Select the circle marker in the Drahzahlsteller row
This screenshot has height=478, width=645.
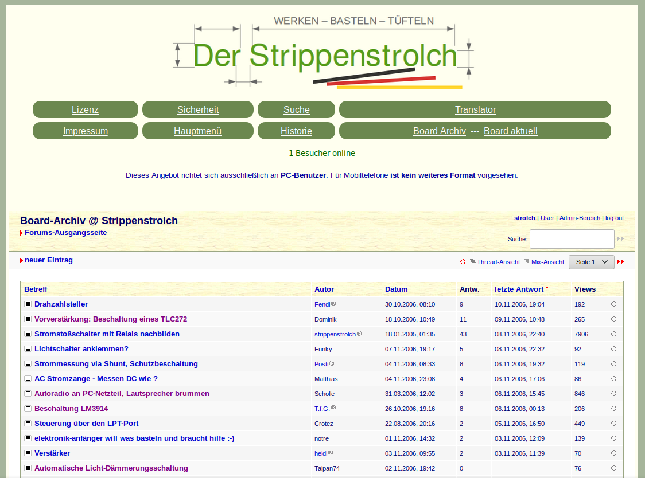[613, 304]
